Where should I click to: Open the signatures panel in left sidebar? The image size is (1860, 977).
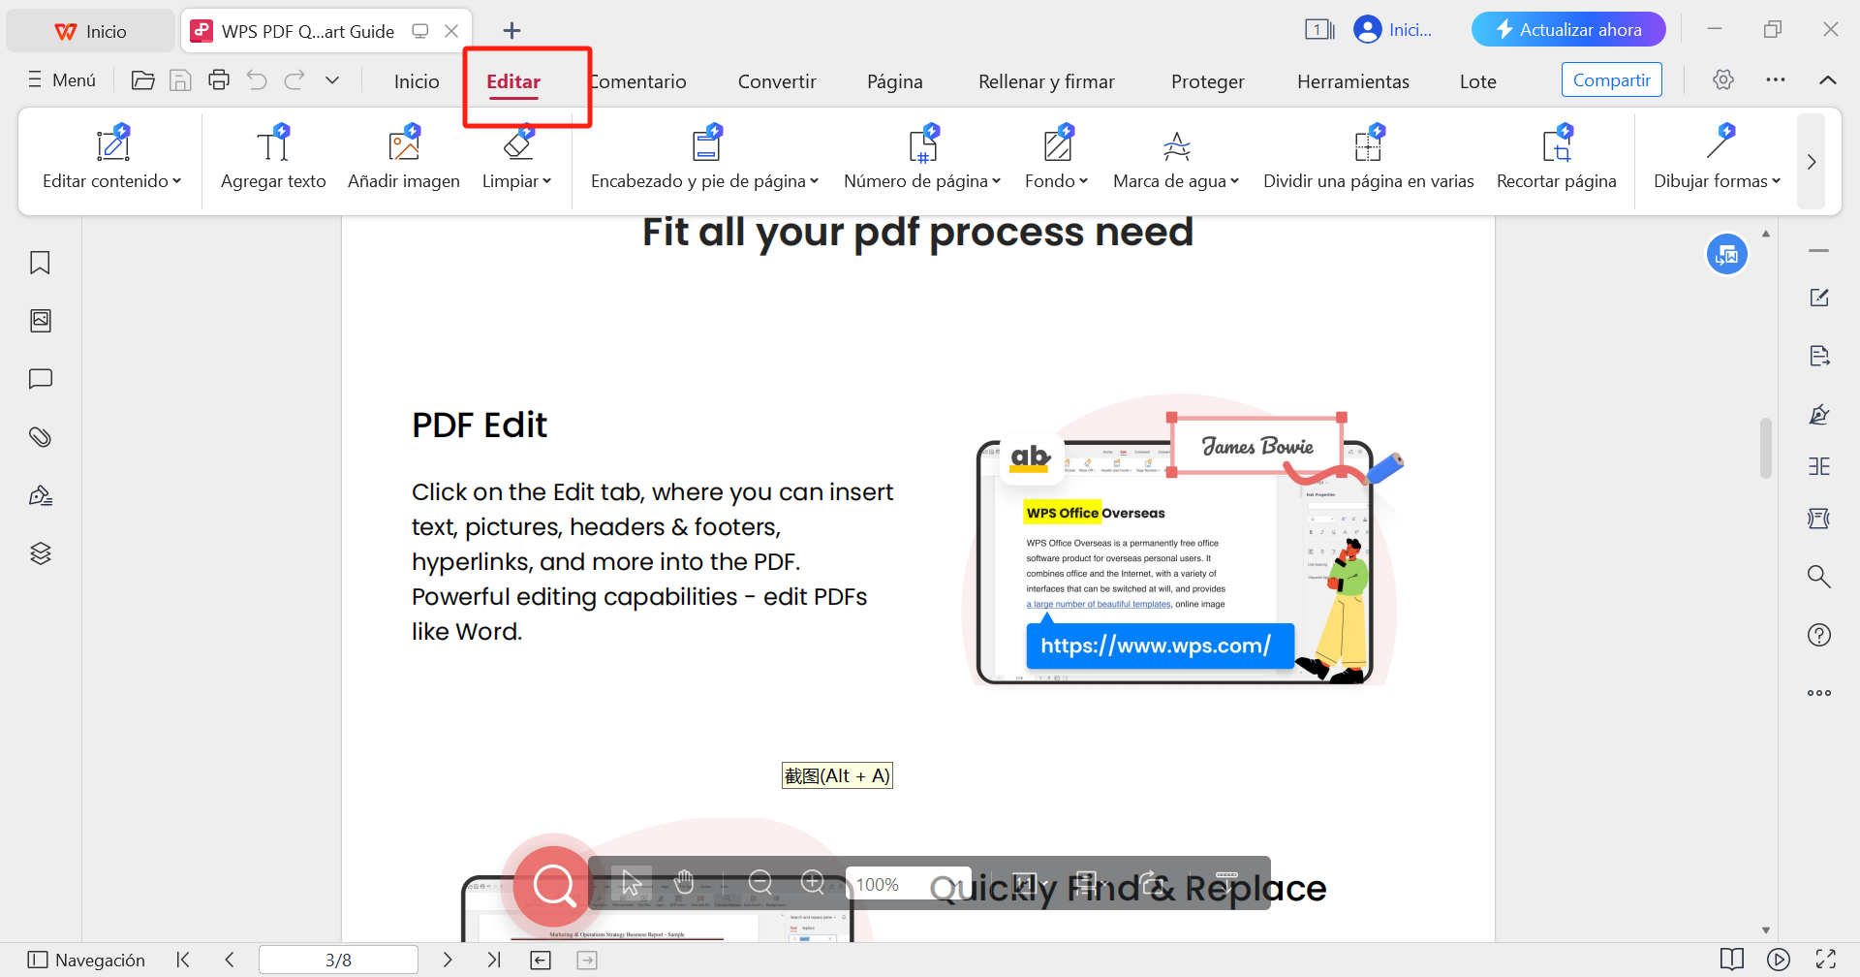(x=40, y=495)
